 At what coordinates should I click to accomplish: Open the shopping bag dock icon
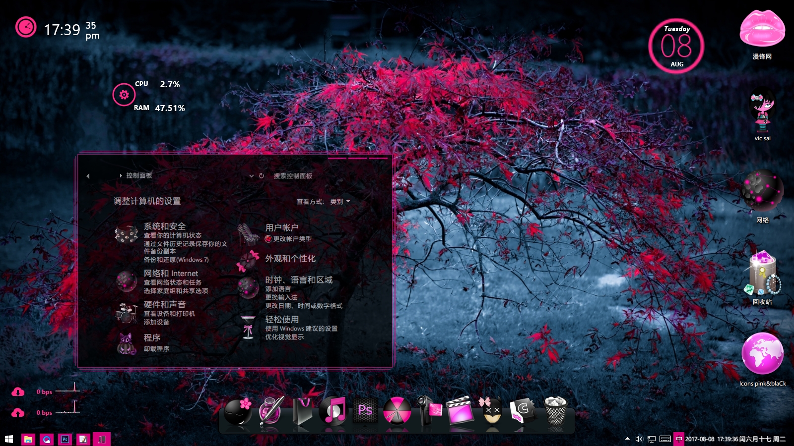(x=302, y=411)
